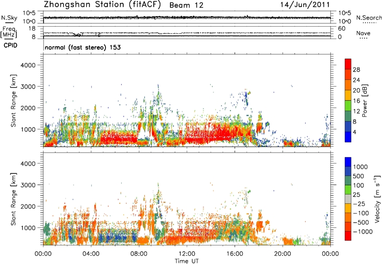This screenshot has height=264, width=382.
Task: Click the "-500" label on the velocity colorbar
Action: coord(361,223)
